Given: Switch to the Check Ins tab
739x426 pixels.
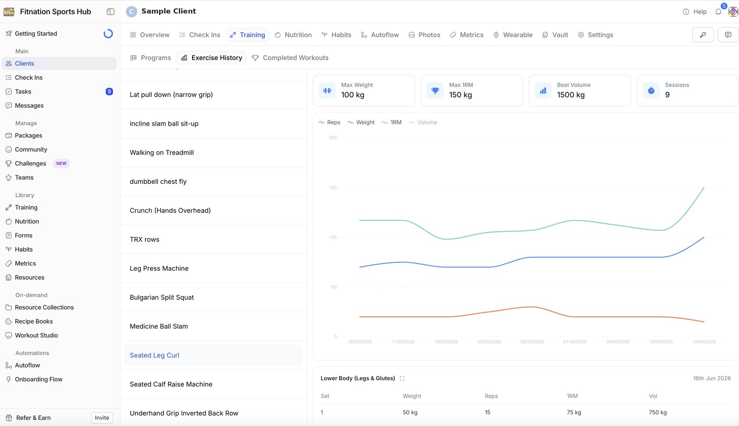Looking at the screenshot, I should 200,35.
